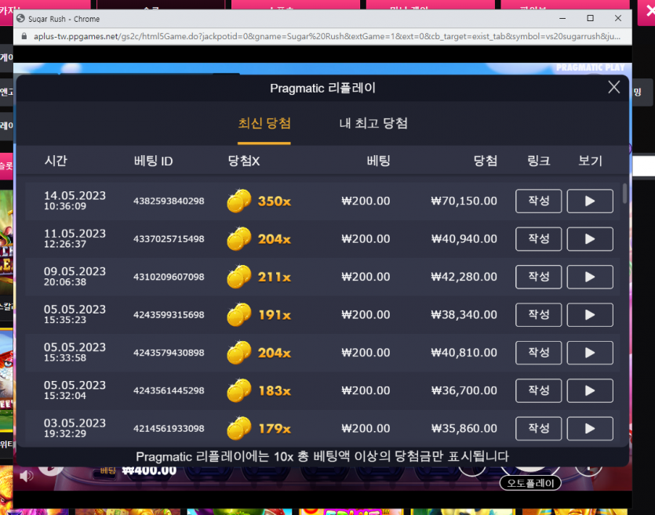
Task: Close the Pragmatic replay dialog
Action: (613, 87)
